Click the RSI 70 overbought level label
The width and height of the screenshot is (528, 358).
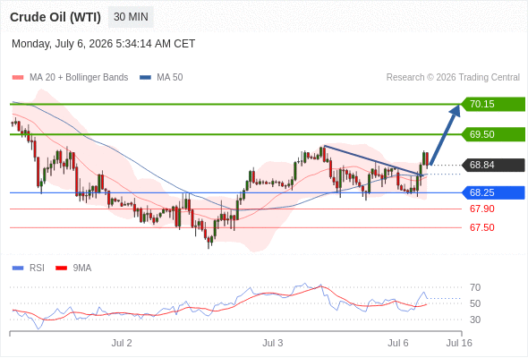coord(475,287)
